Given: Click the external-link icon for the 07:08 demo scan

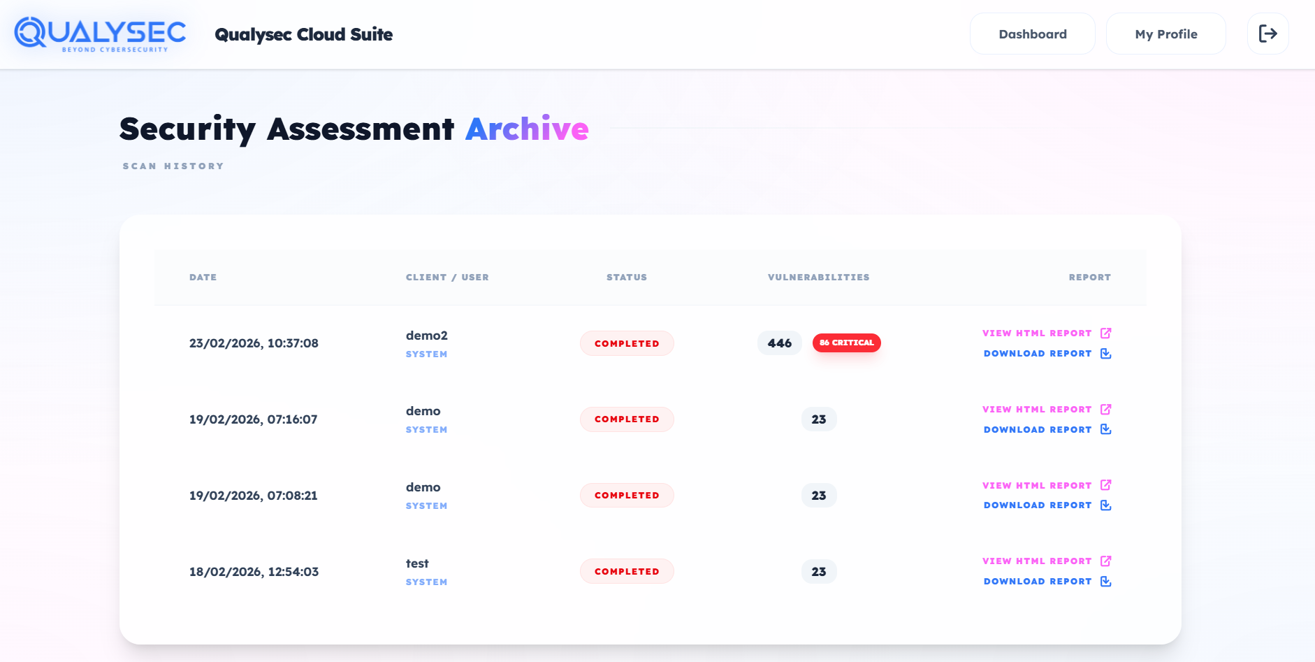Looking at the screenshot, I should point(1105,484).
